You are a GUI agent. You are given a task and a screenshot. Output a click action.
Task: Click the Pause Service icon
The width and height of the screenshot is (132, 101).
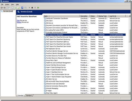pos(35,8)
